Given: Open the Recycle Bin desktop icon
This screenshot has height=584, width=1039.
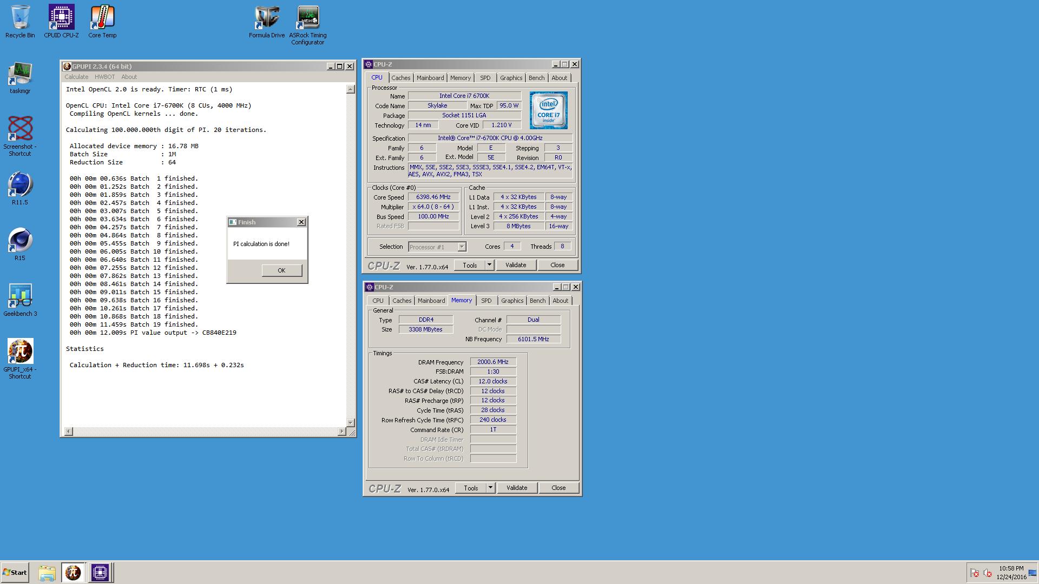Looking at the screenshot, I should (x=20, y=22).
